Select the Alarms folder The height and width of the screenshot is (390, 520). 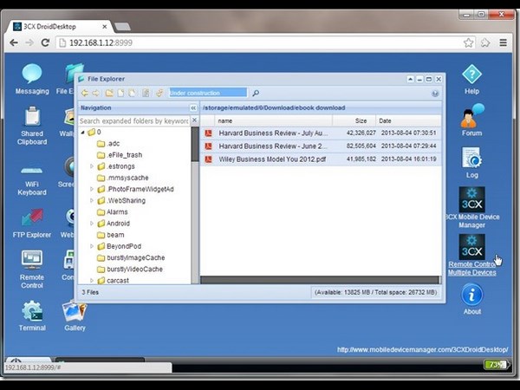pos(117,212)
